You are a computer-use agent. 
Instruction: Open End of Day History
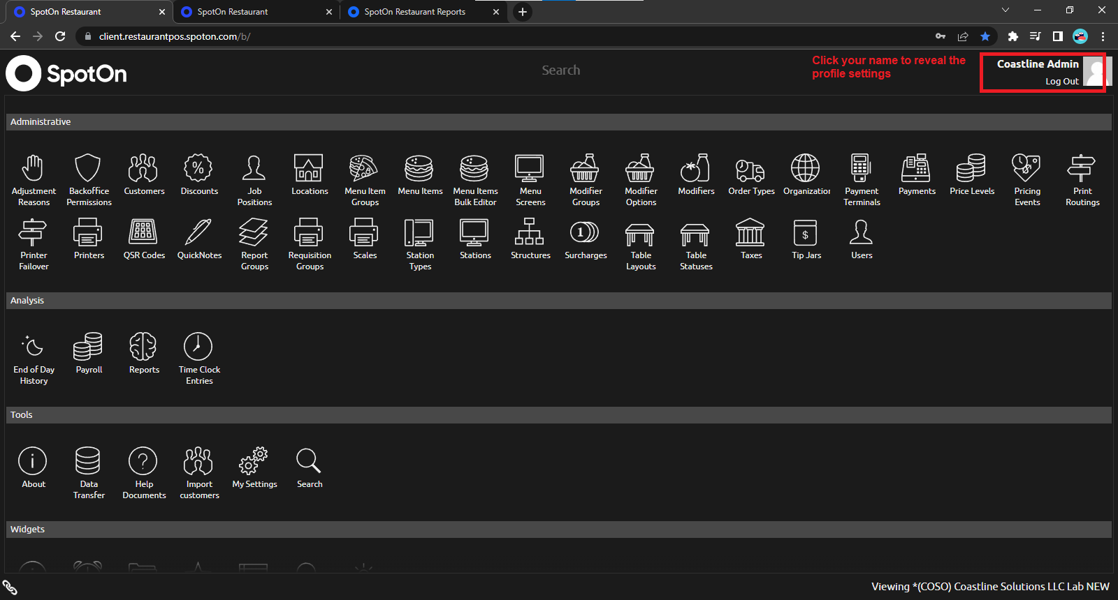coord(34,359)
